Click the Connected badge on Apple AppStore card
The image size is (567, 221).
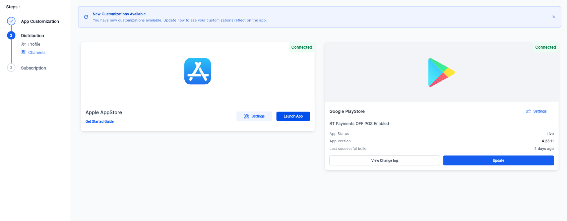coord(302,47)
